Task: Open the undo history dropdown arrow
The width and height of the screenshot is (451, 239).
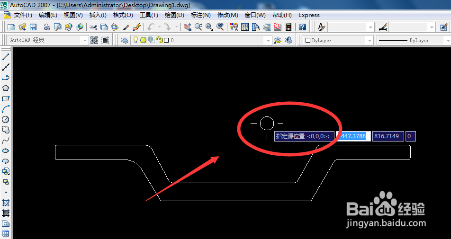Action: pyautogui.click(x=159, y=27)
